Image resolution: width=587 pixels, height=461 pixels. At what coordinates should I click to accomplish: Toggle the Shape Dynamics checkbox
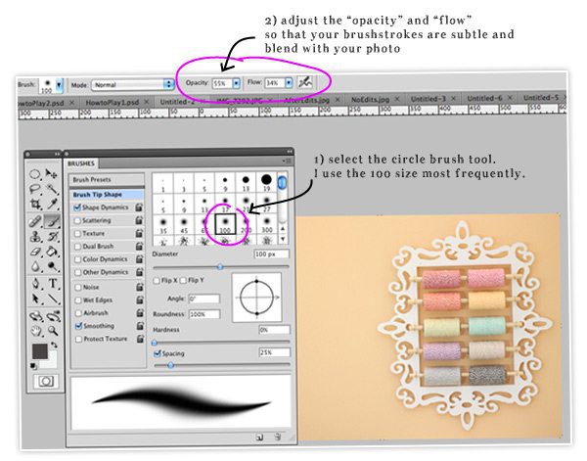pos(77,207)
